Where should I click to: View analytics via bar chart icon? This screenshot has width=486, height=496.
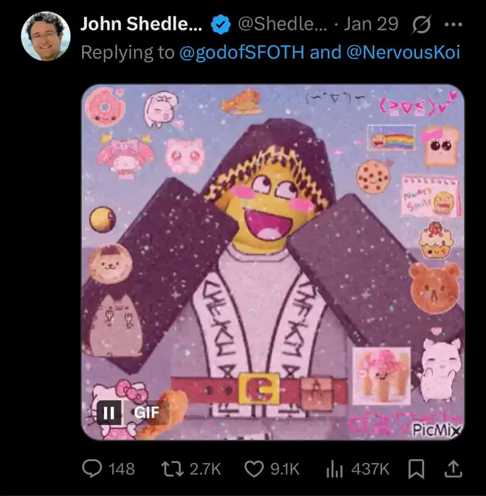[334, 469]
